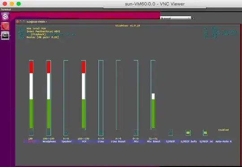Open the Ubuntu dash home icon
Screen dimensions: 242x167
coord(5,17)
